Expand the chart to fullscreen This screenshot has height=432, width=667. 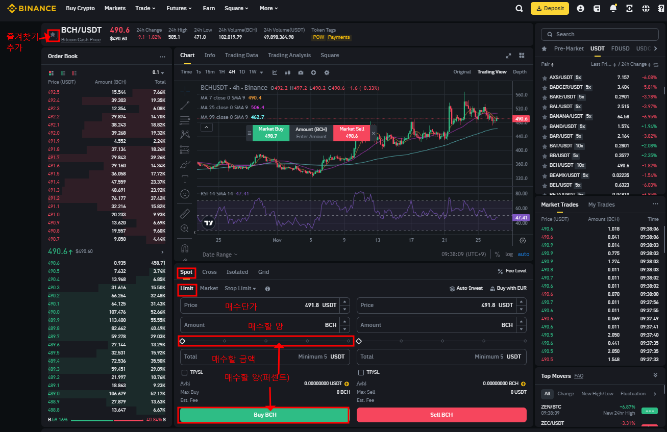pos(508,56)
